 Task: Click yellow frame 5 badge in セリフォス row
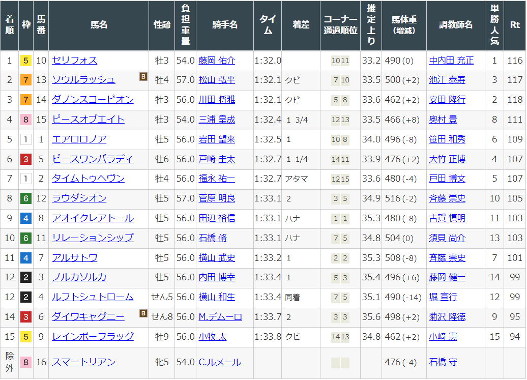(26, 61)
